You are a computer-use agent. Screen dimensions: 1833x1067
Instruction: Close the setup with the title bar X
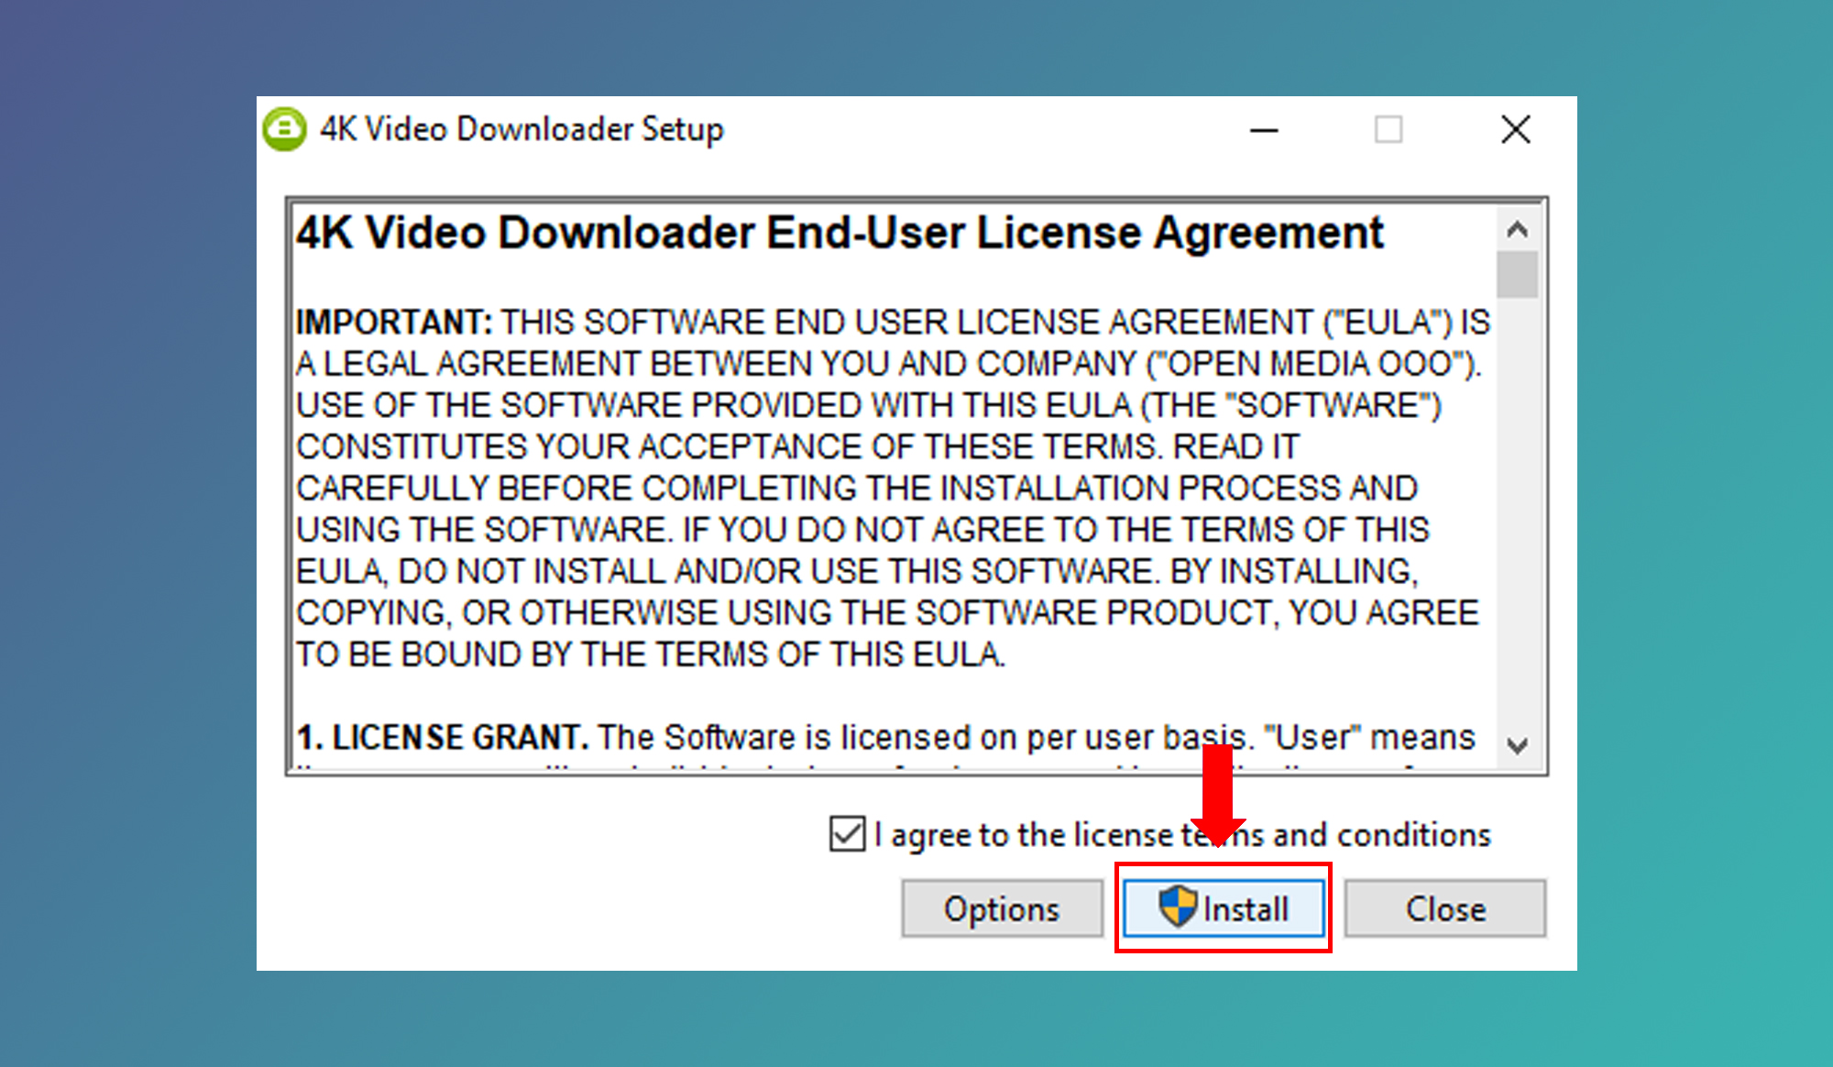(x=1516, y=130)
